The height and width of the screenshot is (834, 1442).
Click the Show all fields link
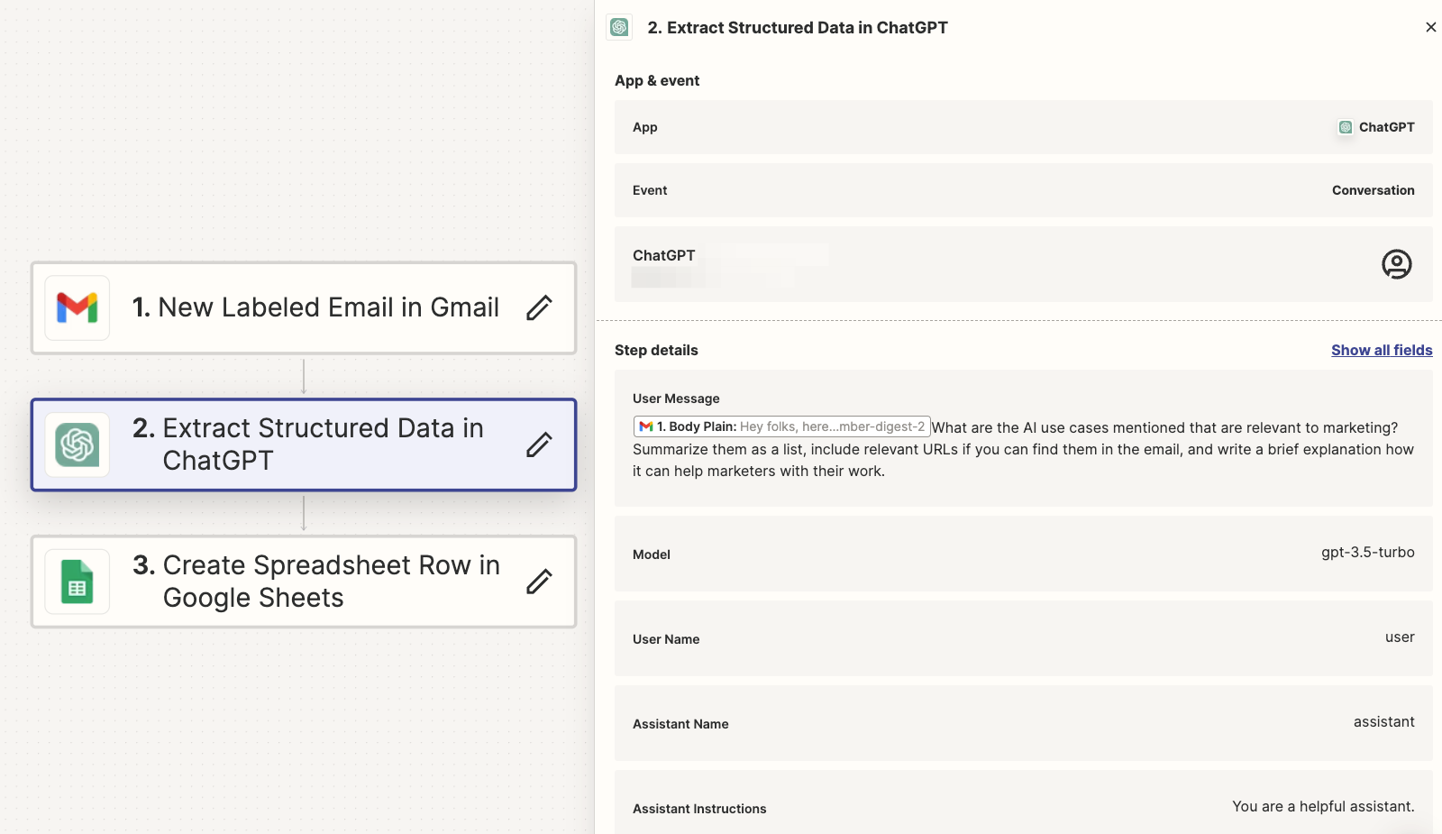pyautogui.click(x=1382, y=350)
